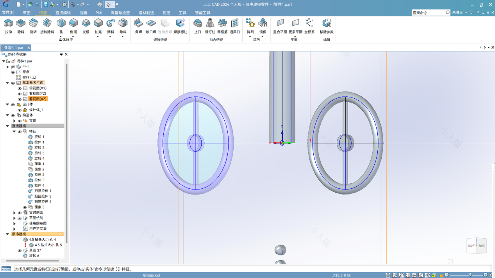Toggle visibility of 设计体_1
The height and width of the screenshot is (278, 495).
[x=20, y=110]
